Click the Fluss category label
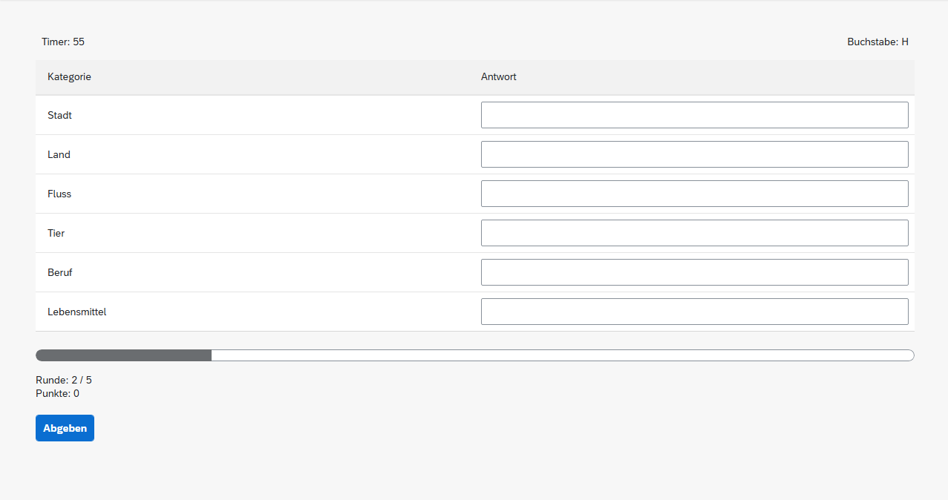This screenshot has height=500, width=948. click(x=59, y=194)
